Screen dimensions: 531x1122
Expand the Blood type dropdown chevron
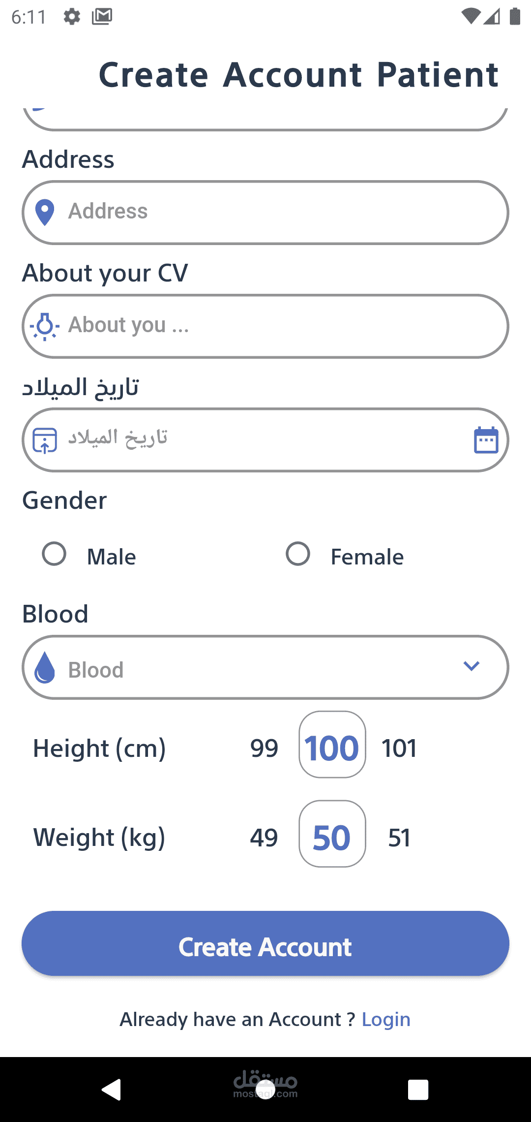[471, 666]
